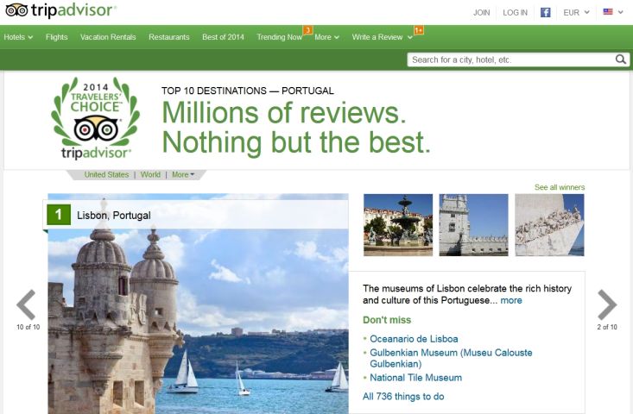Open the Write a Review menu
This screenshot has width=633, height=414.
click(x=382, y=37)
